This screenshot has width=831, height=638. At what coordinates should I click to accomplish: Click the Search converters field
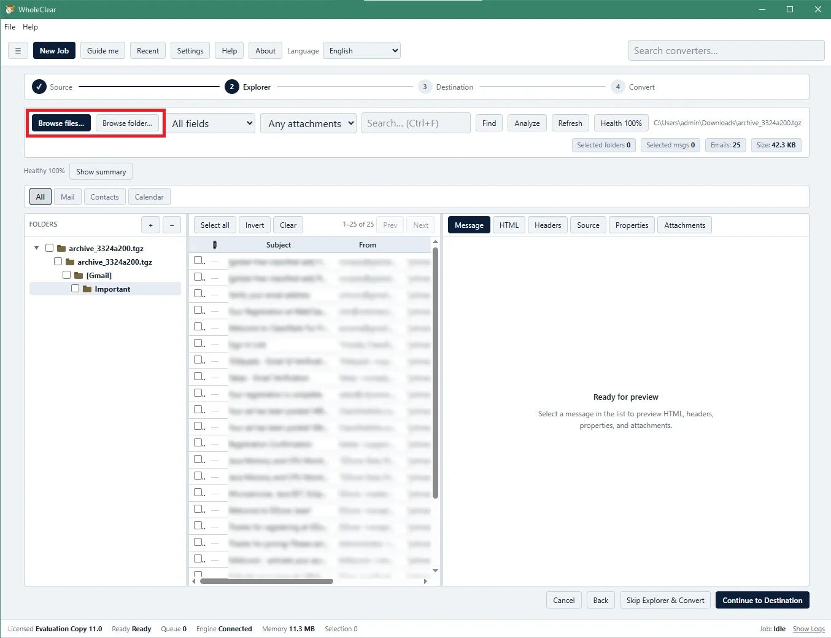[x=726, y=51]
